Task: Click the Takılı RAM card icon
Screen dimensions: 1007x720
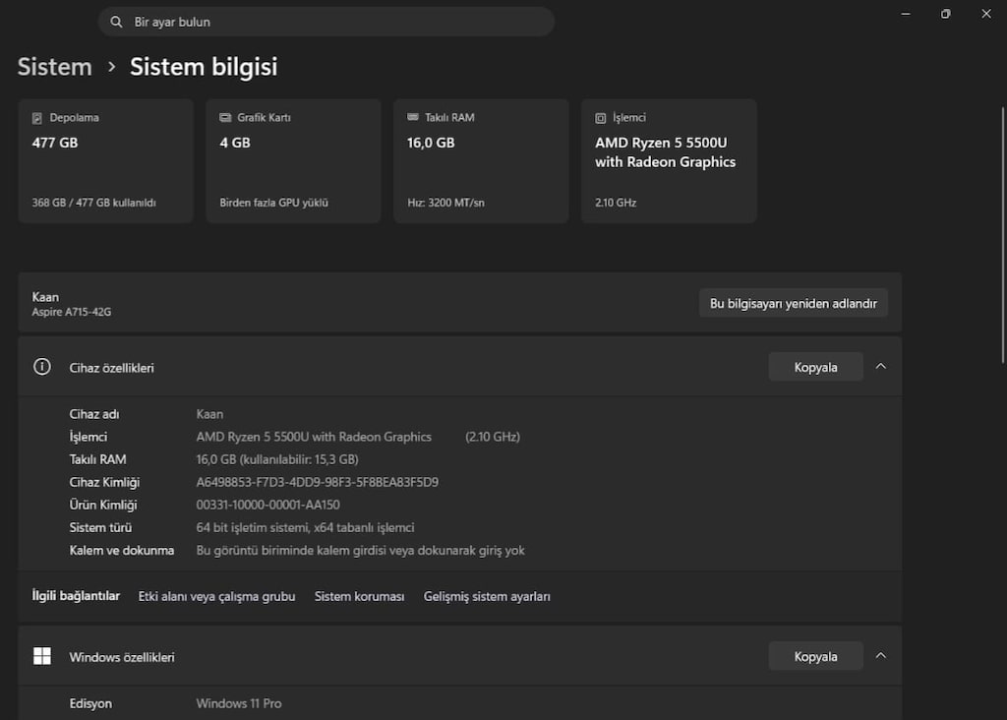Action: point(412,117)
